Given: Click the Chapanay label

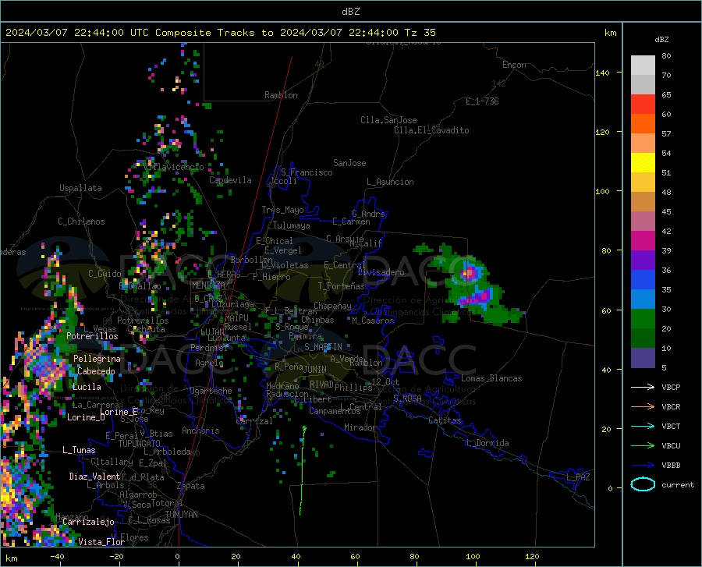Looking at the screenshot, I should 332,306.
